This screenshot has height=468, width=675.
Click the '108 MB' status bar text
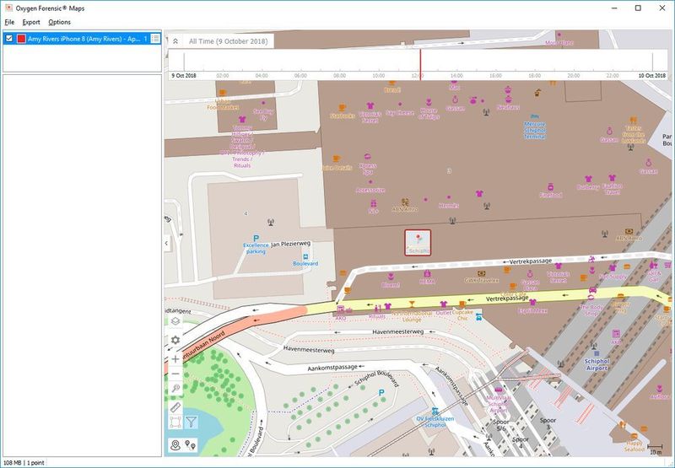coord(12,463)
